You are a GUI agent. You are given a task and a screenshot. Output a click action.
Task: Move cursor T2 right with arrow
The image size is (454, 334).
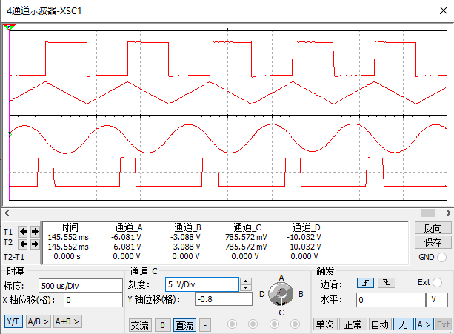[35, 244]
